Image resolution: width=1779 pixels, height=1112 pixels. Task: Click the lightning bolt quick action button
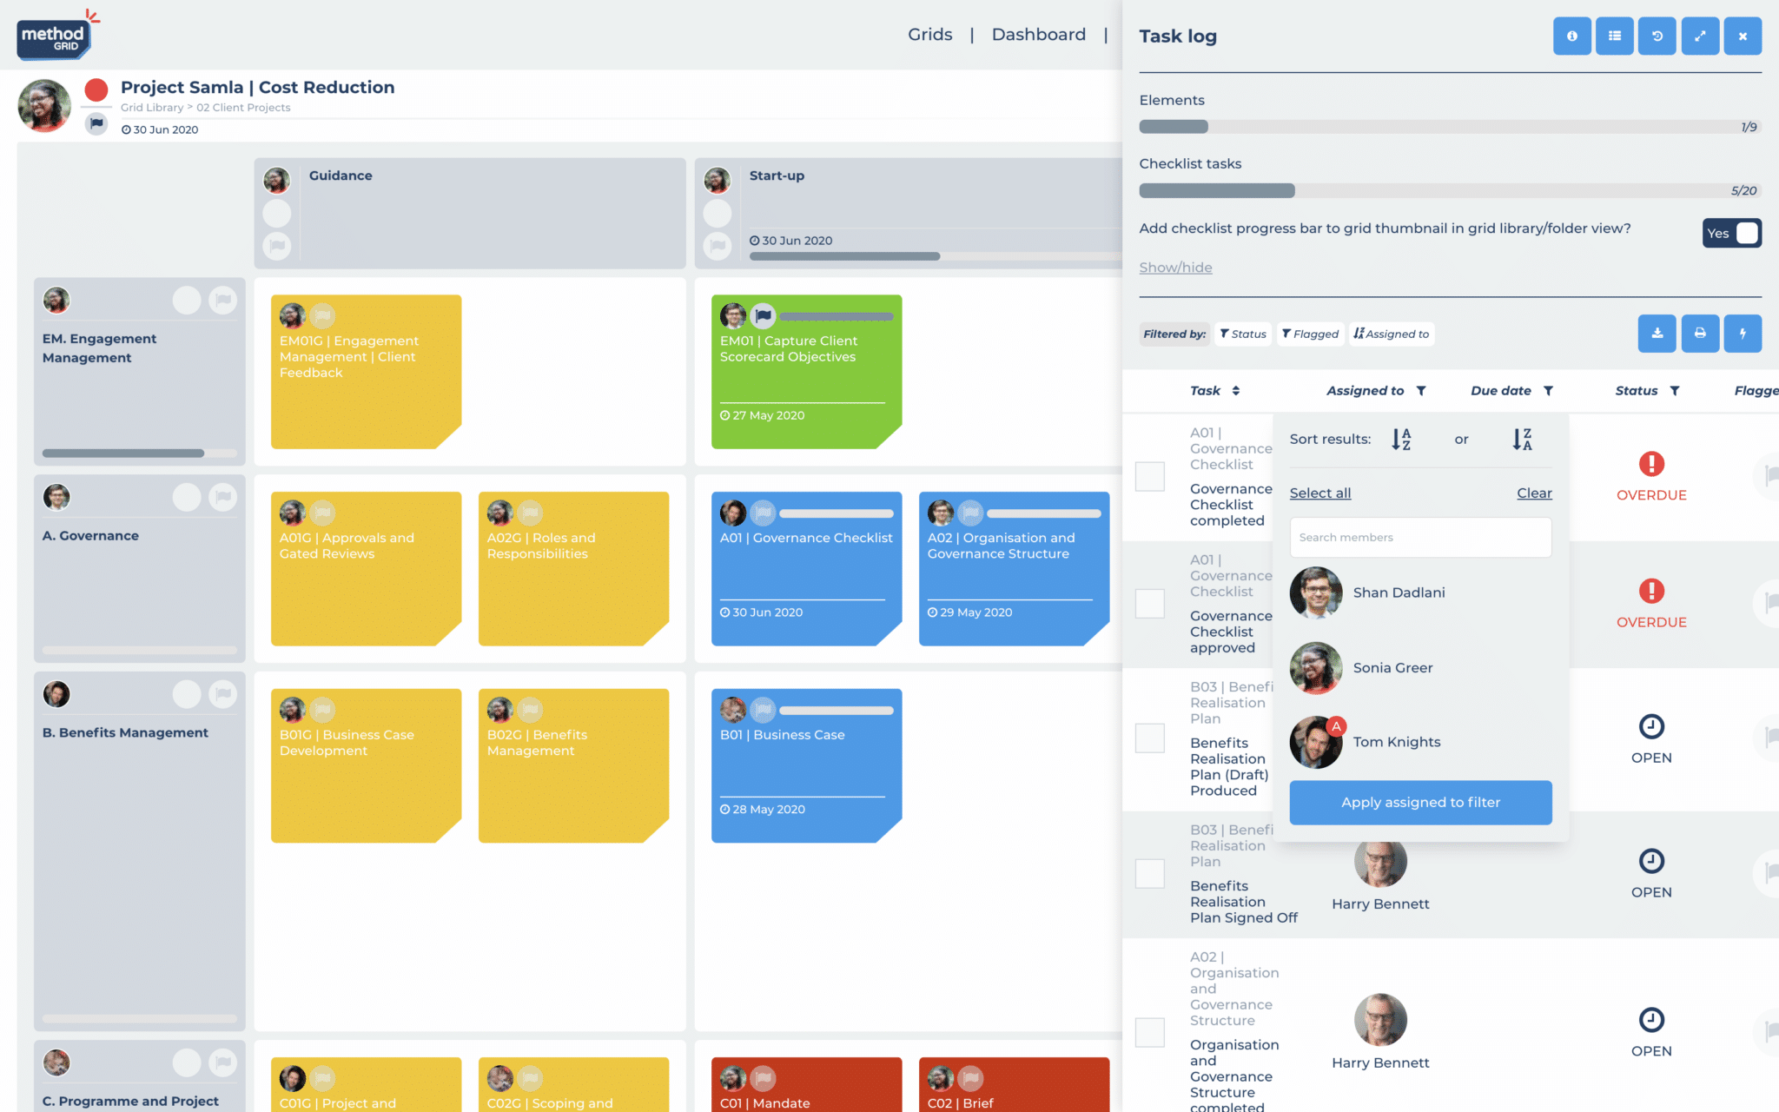pos(1743,334)
